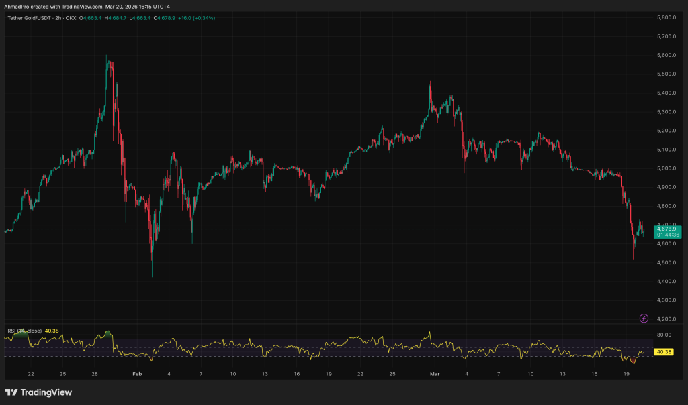Click the 28 date label on time axis

[95, 373]
